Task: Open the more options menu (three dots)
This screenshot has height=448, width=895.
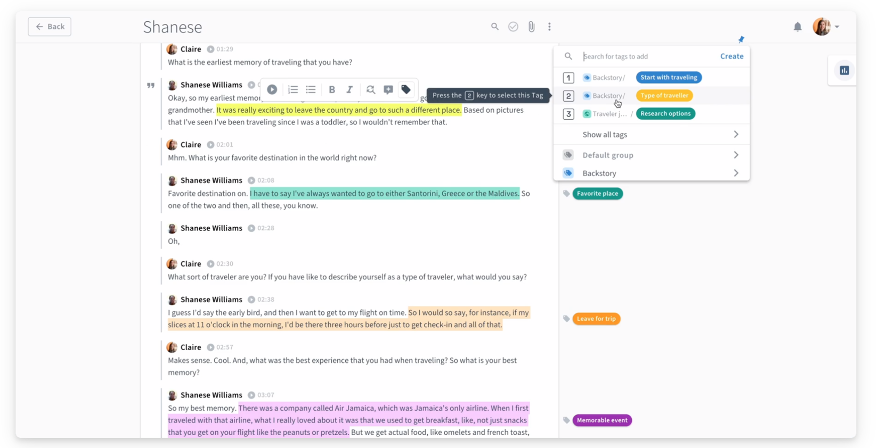Action: click(549, 27)
